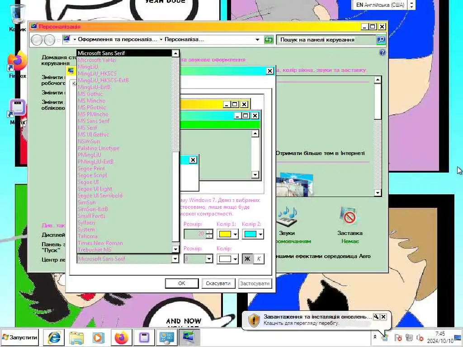Click the volume muted tray icon
The height and width of the screenshot is (347, 463).
click(420, 337)
